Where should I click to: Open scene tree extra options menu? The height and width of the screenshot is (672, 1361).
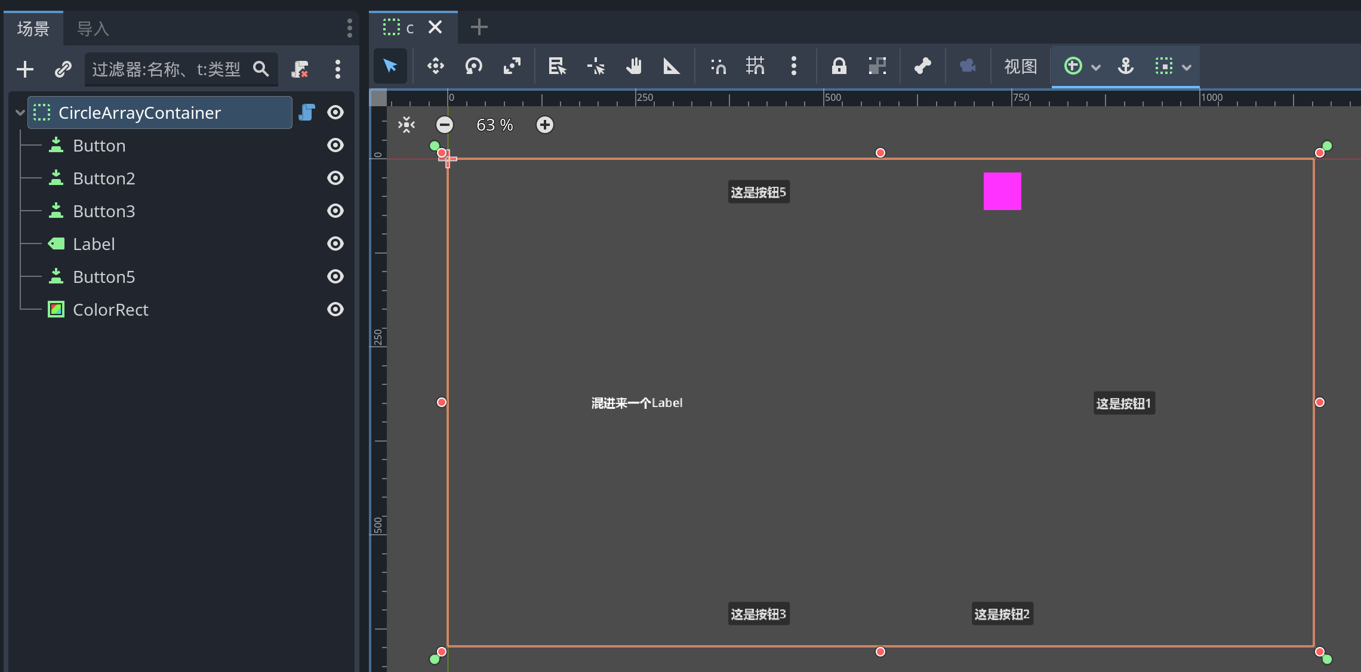338,69
